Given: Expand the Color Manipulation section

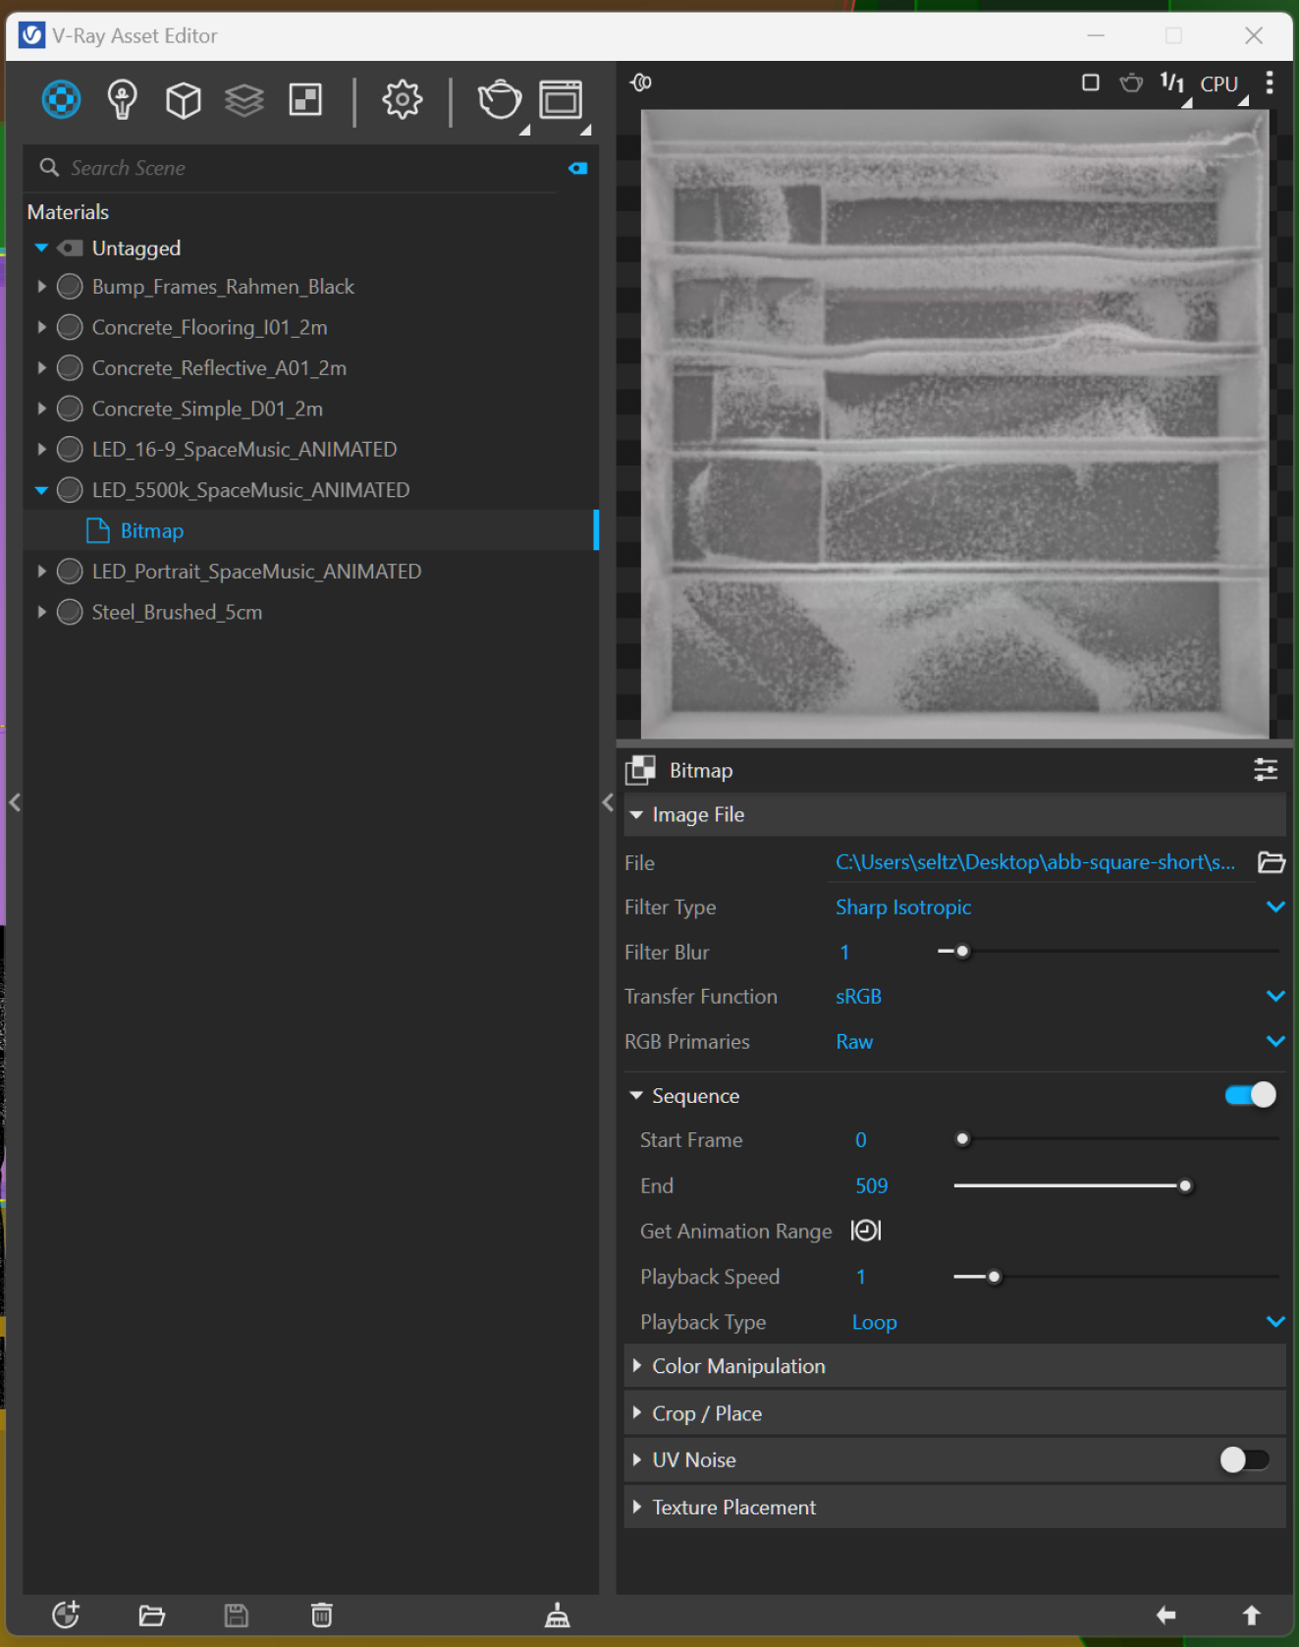Looking at the screenshot, I should (x=954, y=1366).
